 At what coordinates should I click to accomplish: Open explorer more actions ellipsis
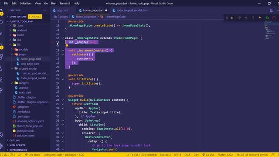[44, 10]
